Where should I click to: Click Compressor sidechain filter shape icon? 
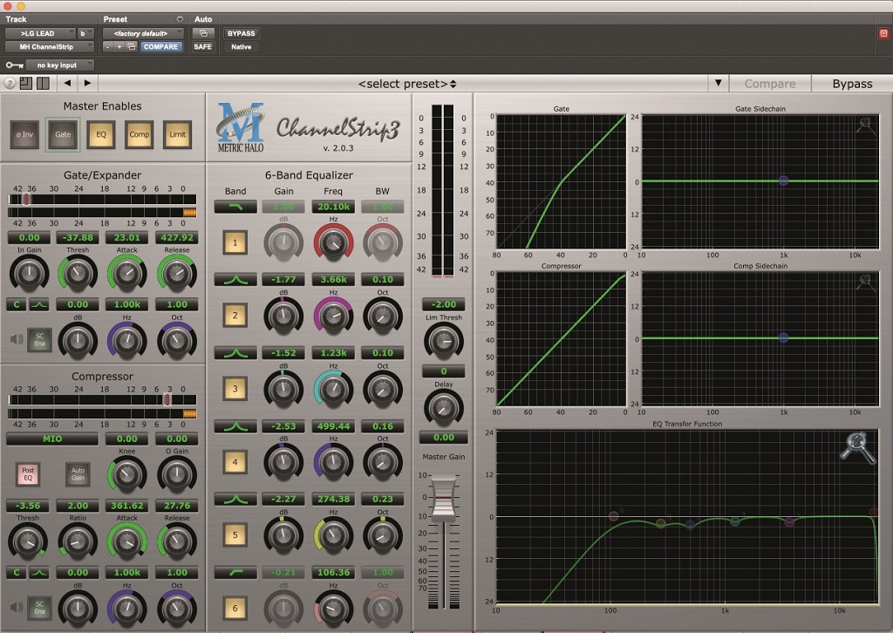pos(39,573)
